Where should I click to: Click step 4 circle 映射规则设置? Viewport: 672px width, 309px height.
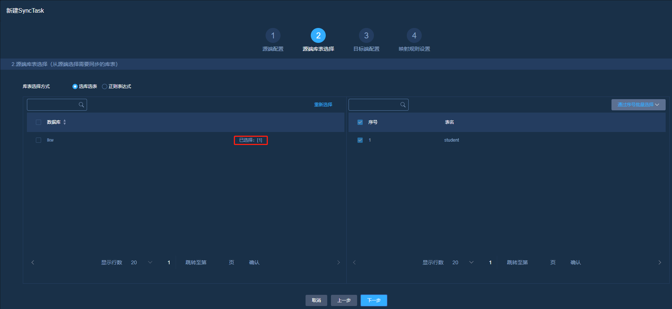tap(414, 35)
